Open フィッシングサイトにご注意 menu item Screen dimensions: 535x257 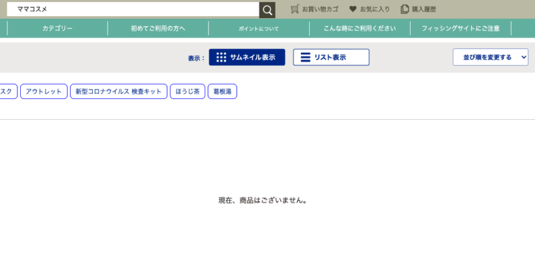(461, 28)
